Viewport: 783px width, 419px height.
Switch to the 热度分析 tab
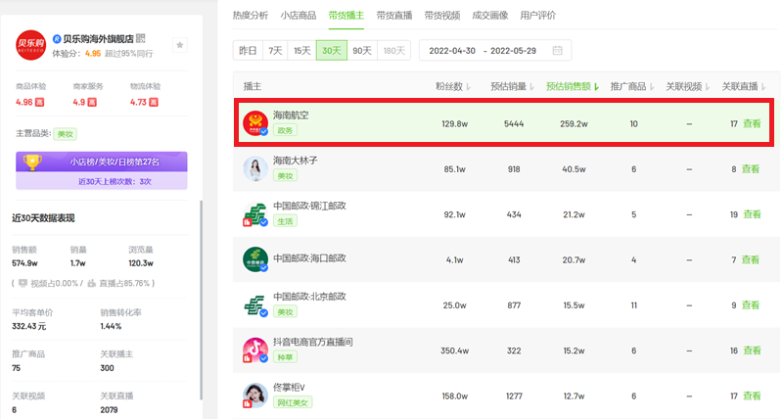pyautogui.click(x=251, y=16)
